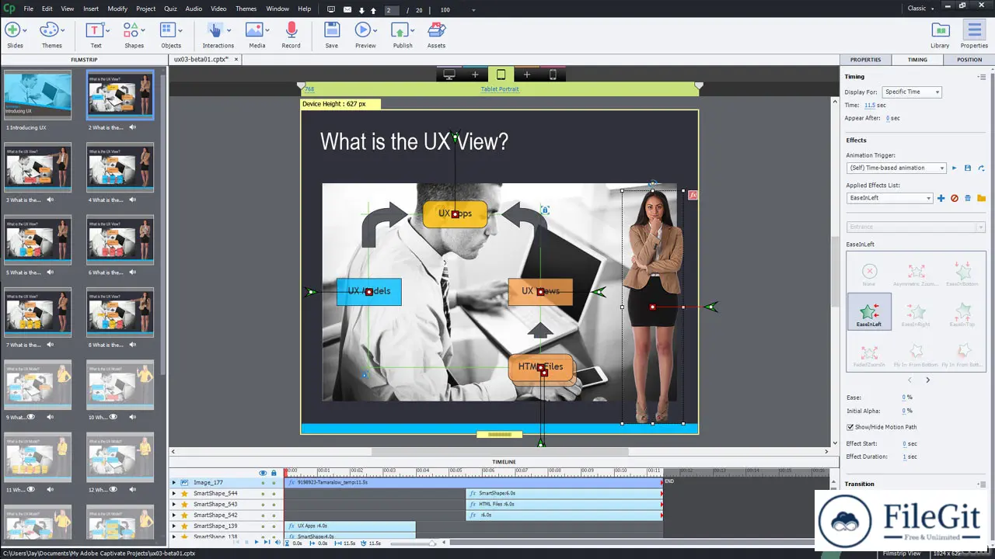Toggle lock all timeline objects
The width and height of the screenshot is (995, 559).
point(274,473)
